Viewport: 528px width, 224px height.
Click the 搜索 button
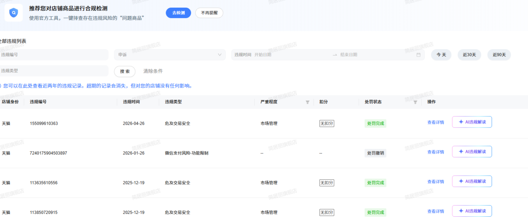[x=125, y=71]
